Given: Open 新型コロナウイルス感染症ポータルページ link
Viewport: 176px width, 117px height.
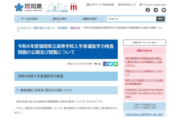Looking at the screenshot, I should (144, 73).
